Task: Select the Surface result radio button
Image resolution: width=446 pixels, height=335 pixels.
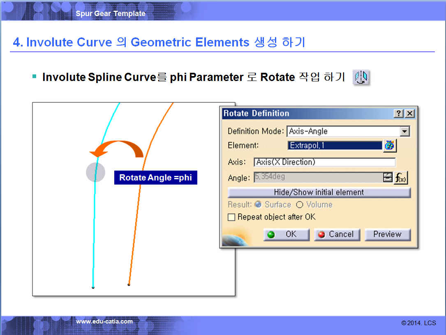Action: [258, 205]
